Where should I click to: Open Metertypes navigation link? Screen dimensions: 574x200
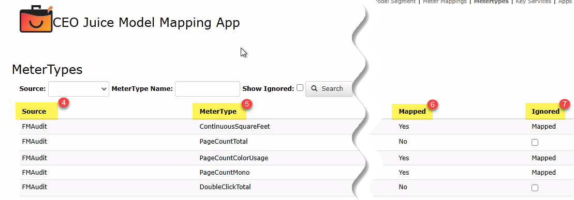click(491, 2)
